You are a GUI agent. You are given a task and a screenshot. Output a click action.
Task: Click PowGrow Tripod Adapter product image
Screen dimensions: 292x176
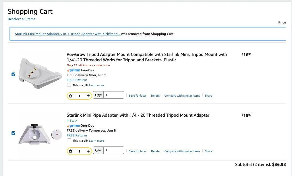pos(40,73)
